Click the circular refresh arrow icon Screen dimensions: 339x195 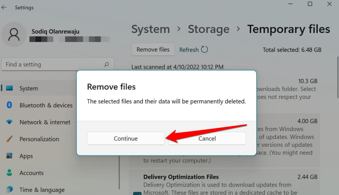pos(205,49)
